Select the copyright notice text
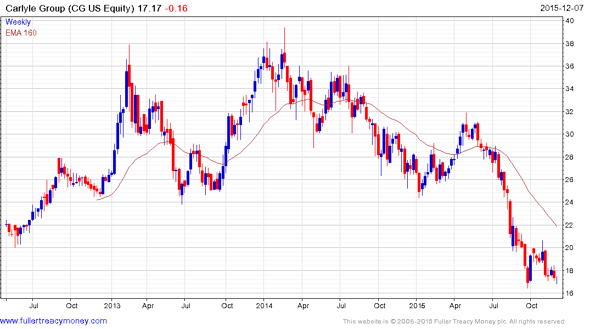This screenshot has width=590, height=329. coord(454,321)
